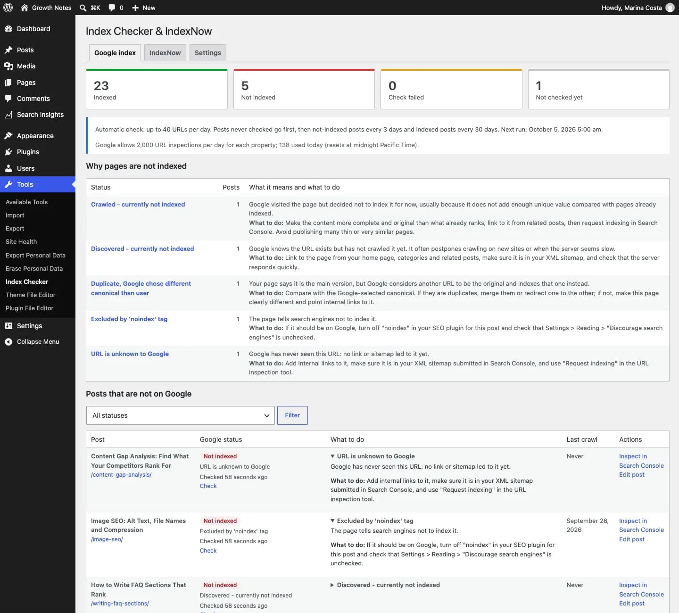
Task: Open the Export submenu item
Action: 15,228
